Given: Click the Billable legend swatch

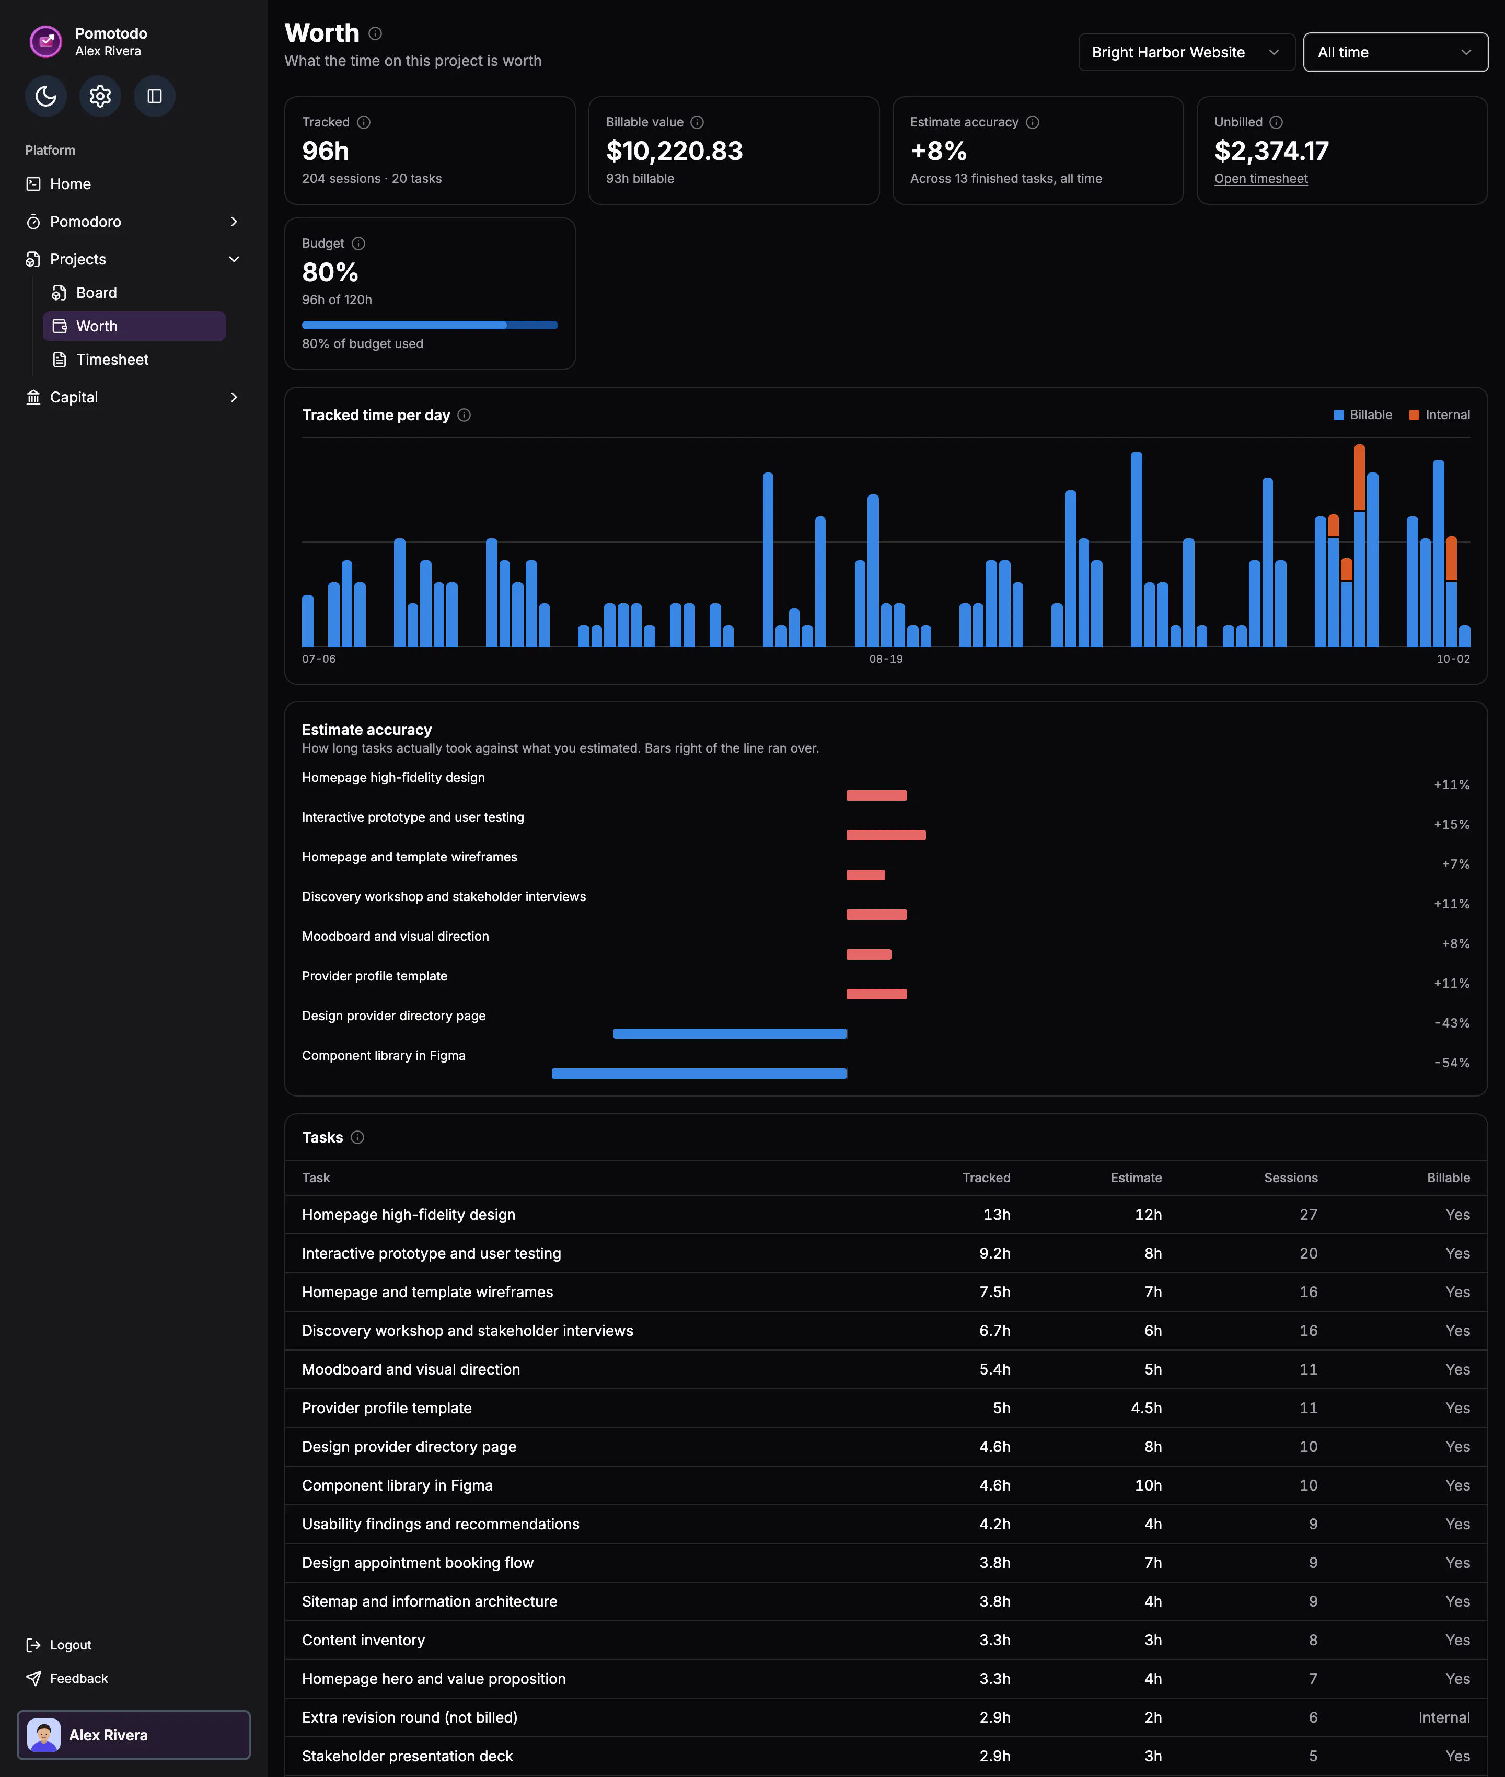Looking at the screenshot, I should tap(1339, 414).
